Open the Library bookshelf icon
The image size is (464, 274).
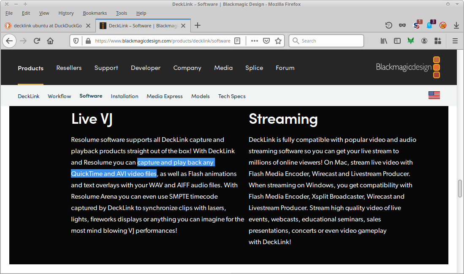click(384, 41)
